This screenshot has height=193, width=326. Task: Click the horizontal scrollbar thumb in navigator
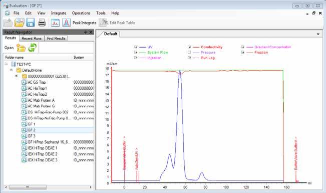28,187
